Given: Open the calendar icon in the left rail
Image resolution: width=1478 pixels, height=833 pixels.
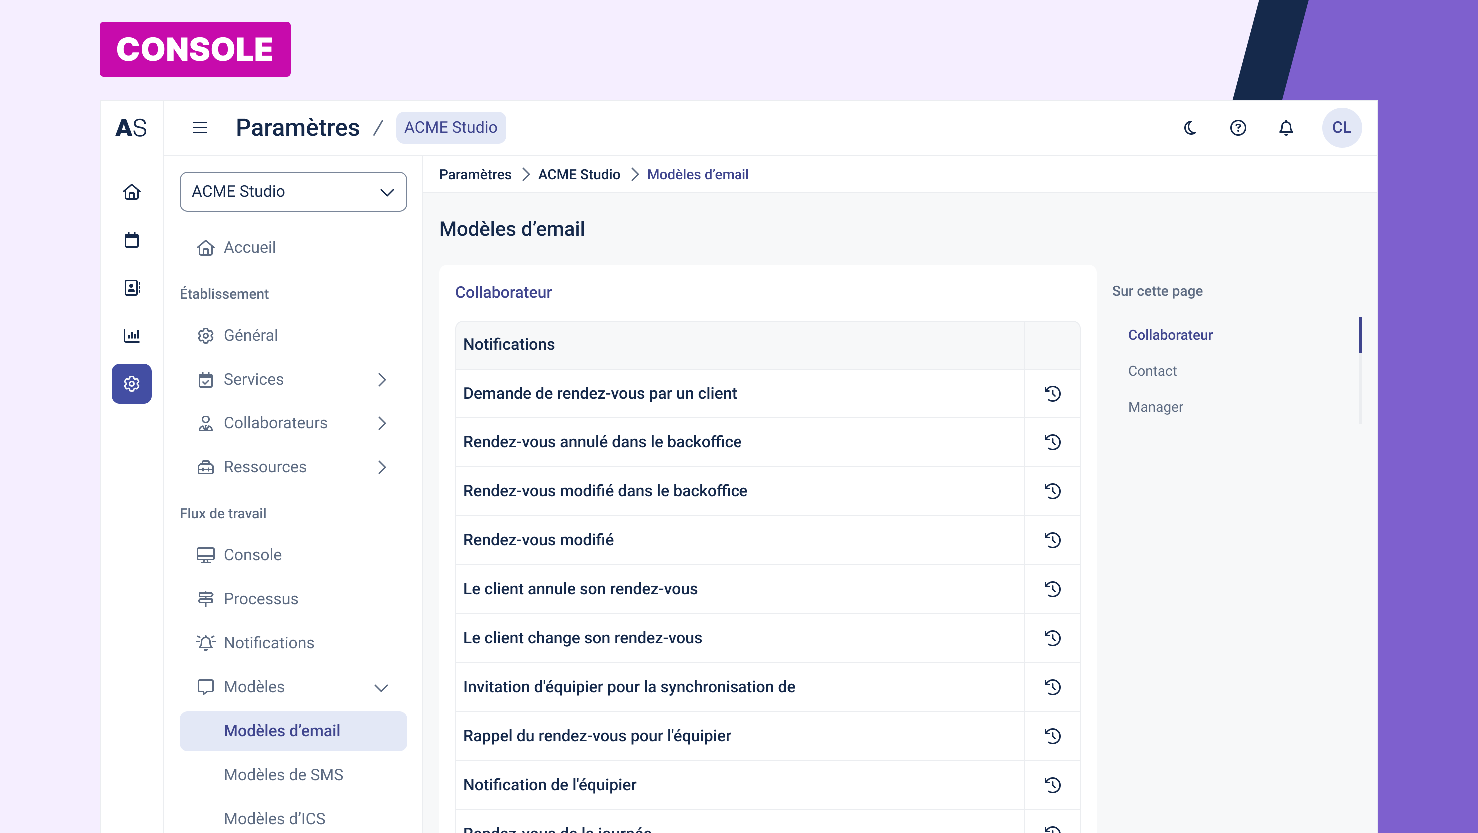Looking at the screenshot, I should [131, 240].
